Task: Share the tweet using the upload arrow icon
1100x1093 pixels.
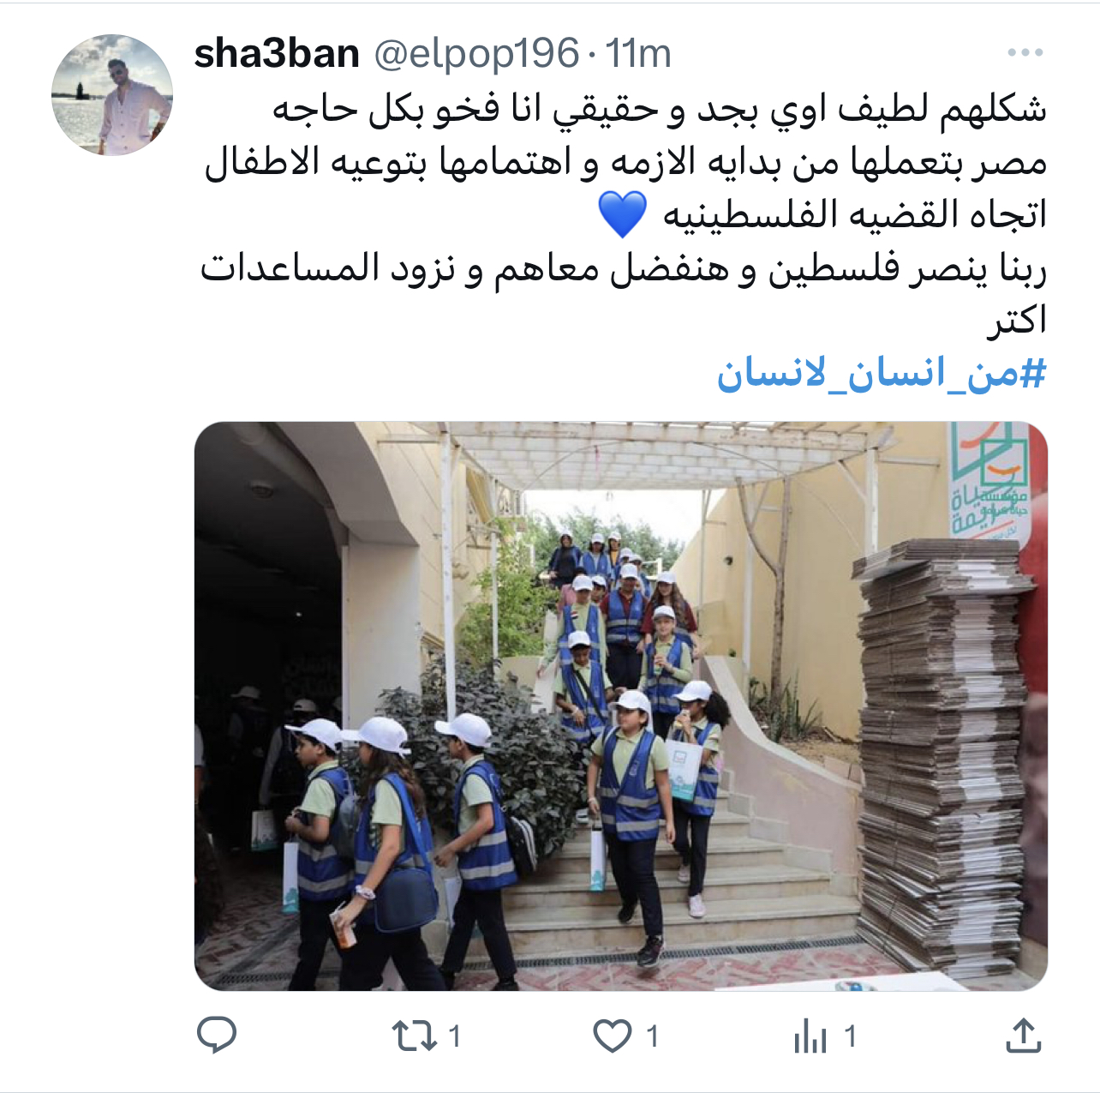Action: pos(1023,1036)
